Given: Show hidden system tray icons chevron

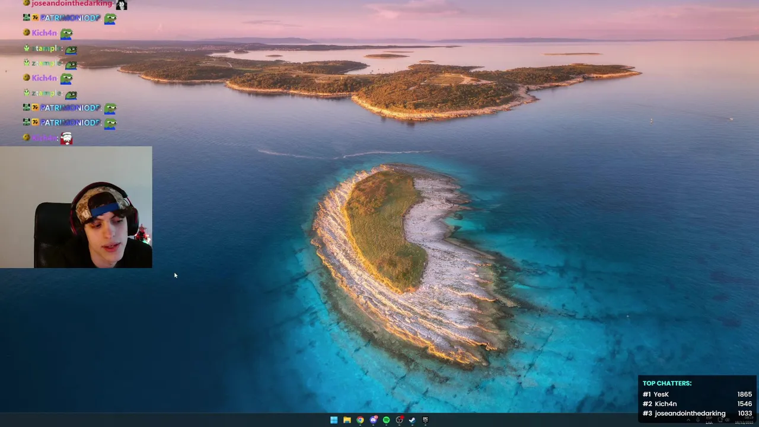Looking at the screenshot, I should pos(688,420).
